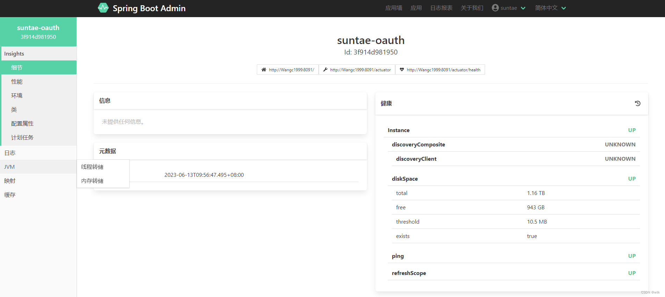Screen dimensions: 665x297
Task: Open the 应用墙 nav menu item
Action: click(x=394, y=8)
